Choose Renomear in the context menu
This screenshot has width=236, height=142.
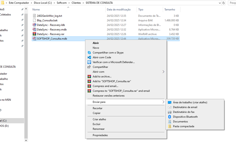click(x=99, y=129)
